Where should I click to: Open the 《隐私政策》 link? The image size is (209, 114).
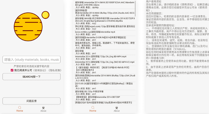point(55,70)
